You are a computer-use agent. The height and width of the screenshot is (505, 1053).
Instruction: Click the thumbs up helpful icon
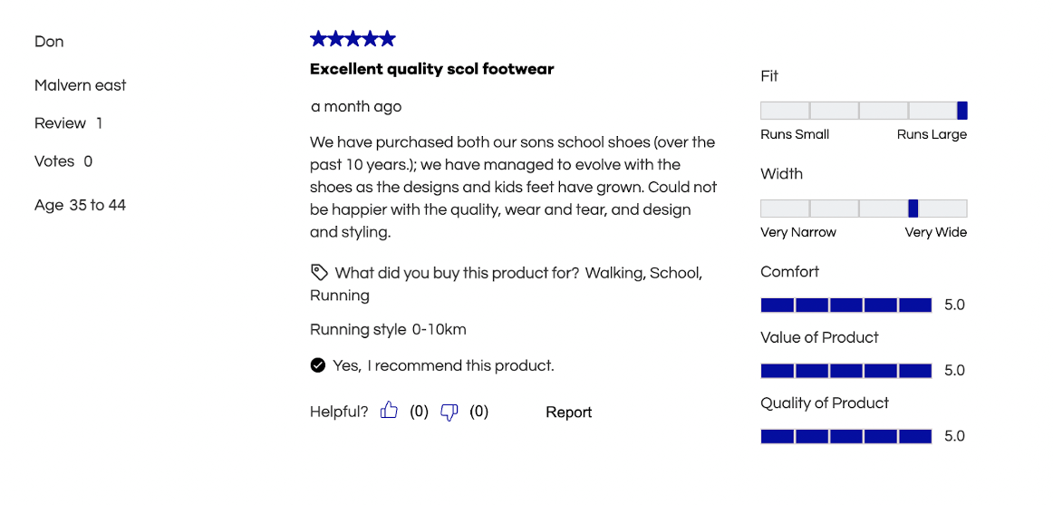point(389,411)
